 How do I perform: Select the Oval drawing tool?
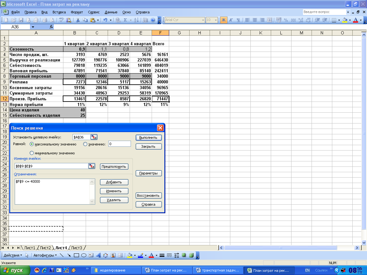pos(84,255)
